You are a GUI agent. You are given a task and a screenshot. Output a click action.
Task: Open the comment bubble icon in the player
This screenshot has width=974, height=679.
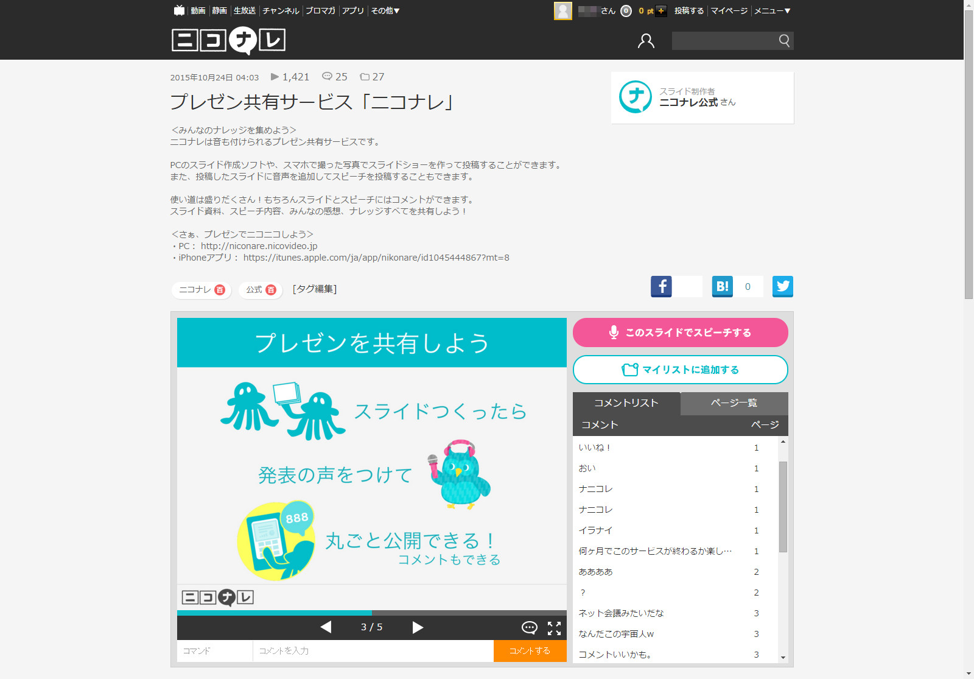(529, 627)
